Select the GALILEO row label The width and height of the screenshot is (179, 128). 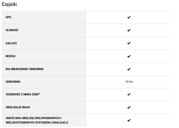point(11,43)
